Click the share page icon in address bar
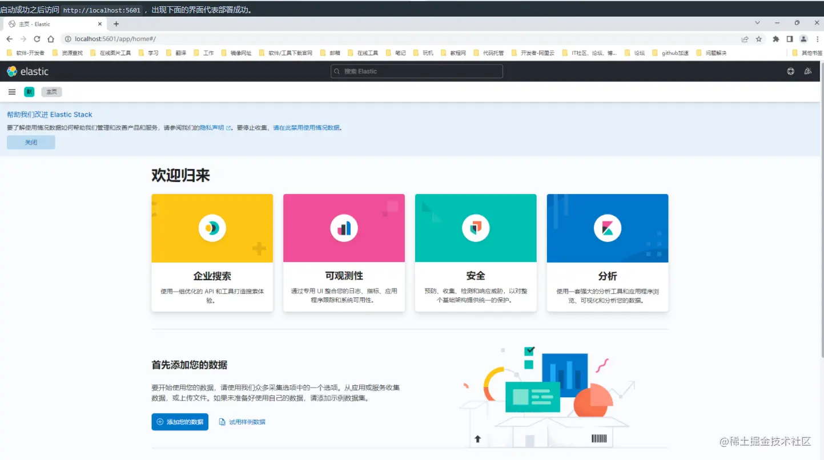 [745, 39]
